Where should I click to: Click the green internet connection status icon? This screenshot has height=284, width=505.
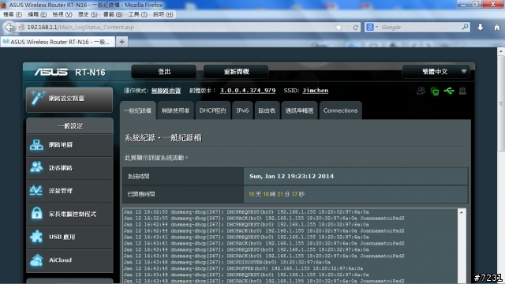pyautogui.click(x=435, y=92)
